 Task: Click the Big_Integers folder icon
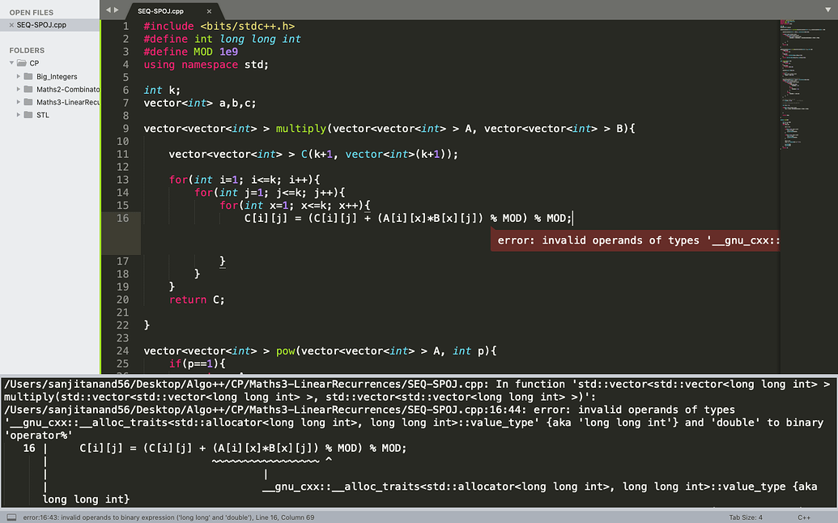(x=30, y=76)
